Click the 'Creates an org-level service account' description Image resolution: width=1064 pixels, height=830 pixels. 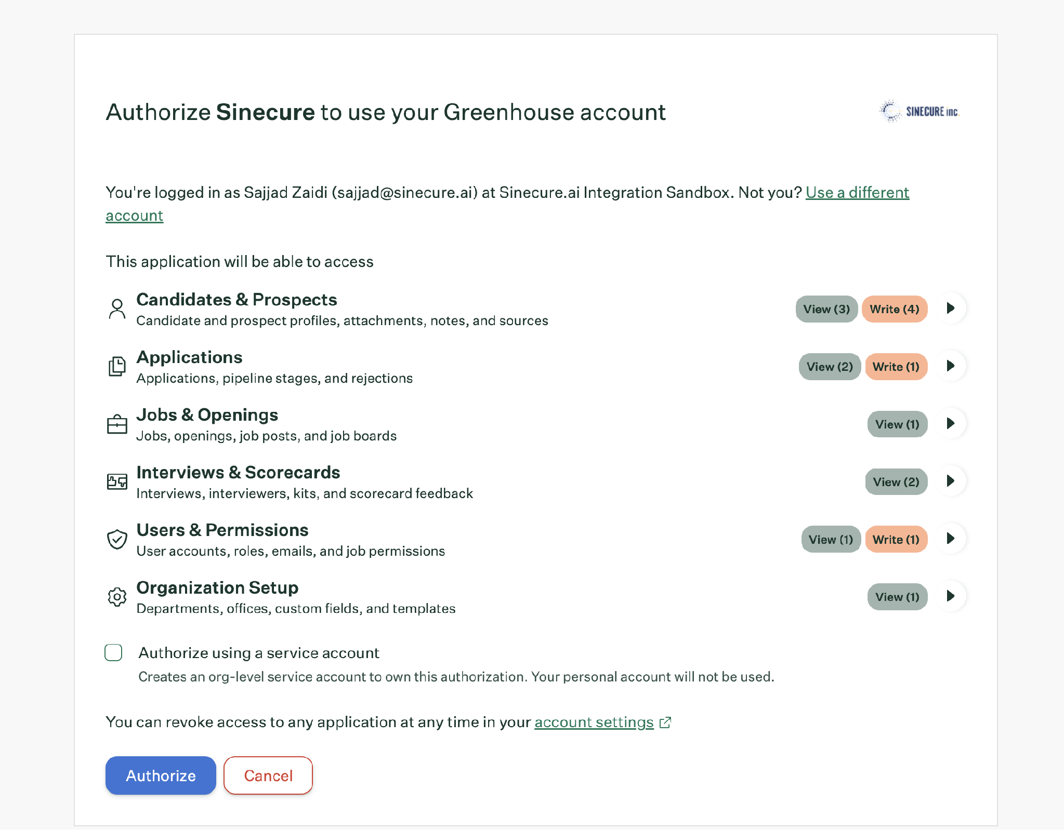point(456,677)
